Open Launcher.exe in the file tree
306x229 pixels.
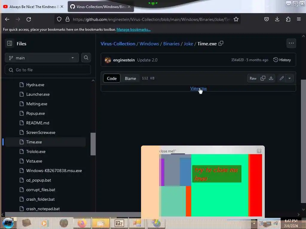(x=38, y=95)
